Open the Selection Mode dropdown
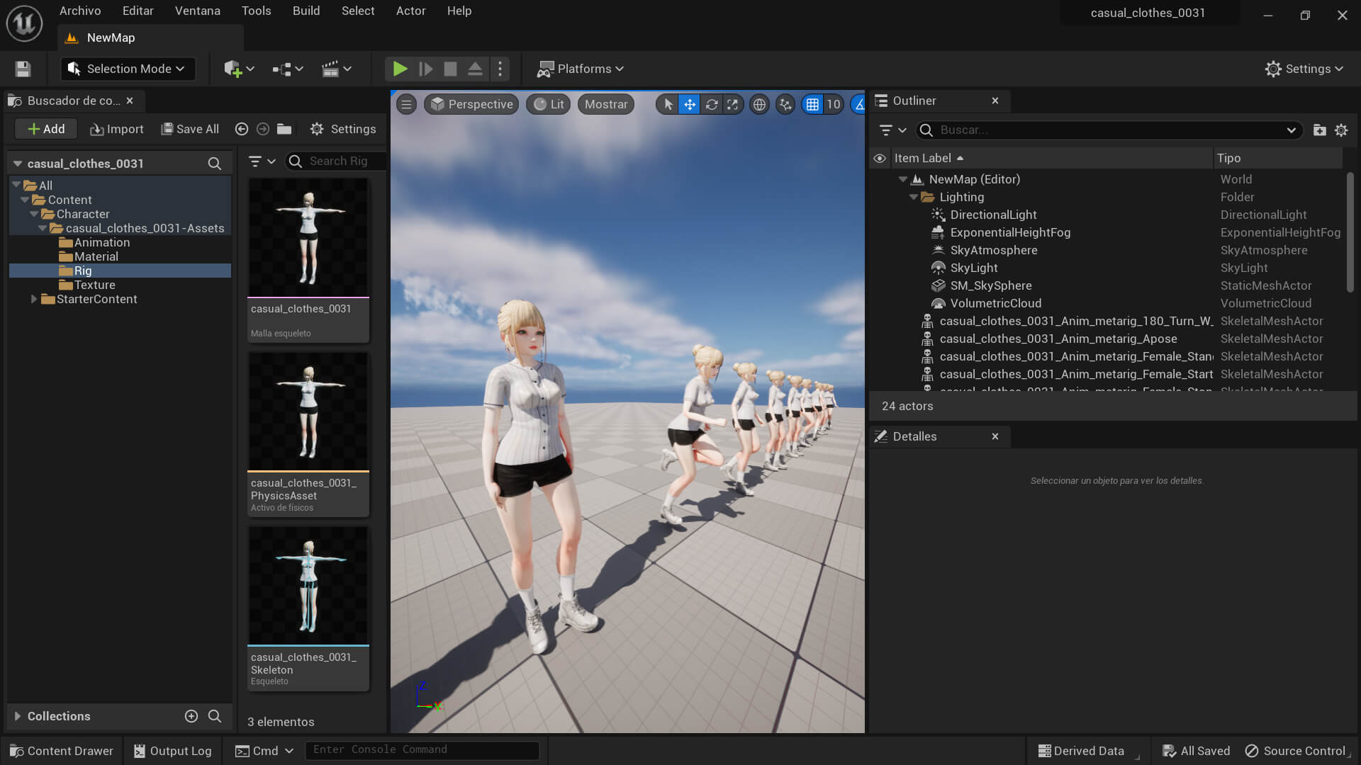Viewport: 1361px width, 765px height. pos(128,69)
